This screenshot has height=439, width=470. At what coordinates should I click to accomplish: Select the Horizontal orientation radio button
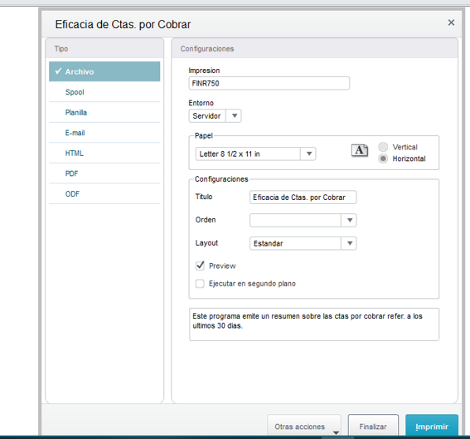[383, 159]
